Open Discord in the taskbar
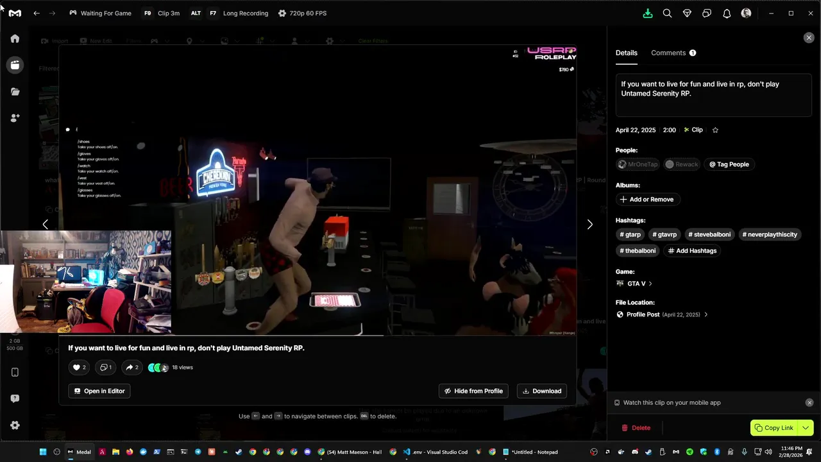The image size is (821, 462). (x=307, y=452)
